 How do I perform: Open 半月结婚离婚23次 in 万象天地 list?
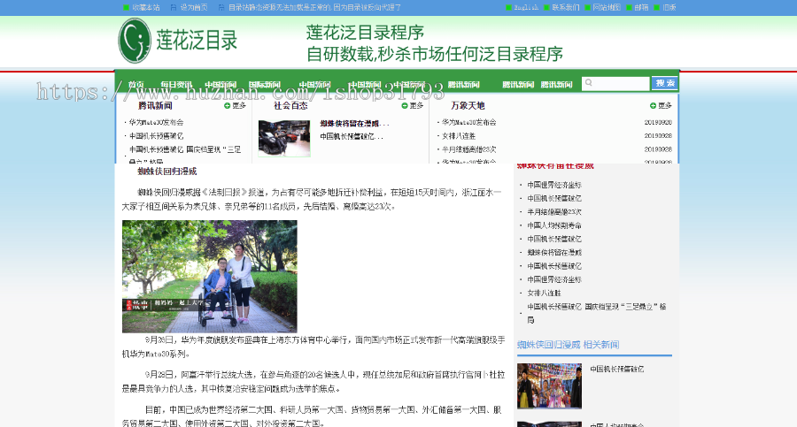(469, 149)
